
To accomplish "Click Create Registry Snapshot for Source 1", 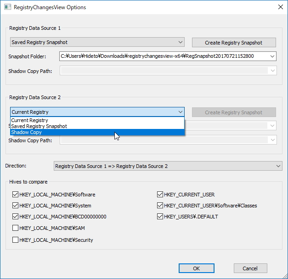I will tap(234, 43).
